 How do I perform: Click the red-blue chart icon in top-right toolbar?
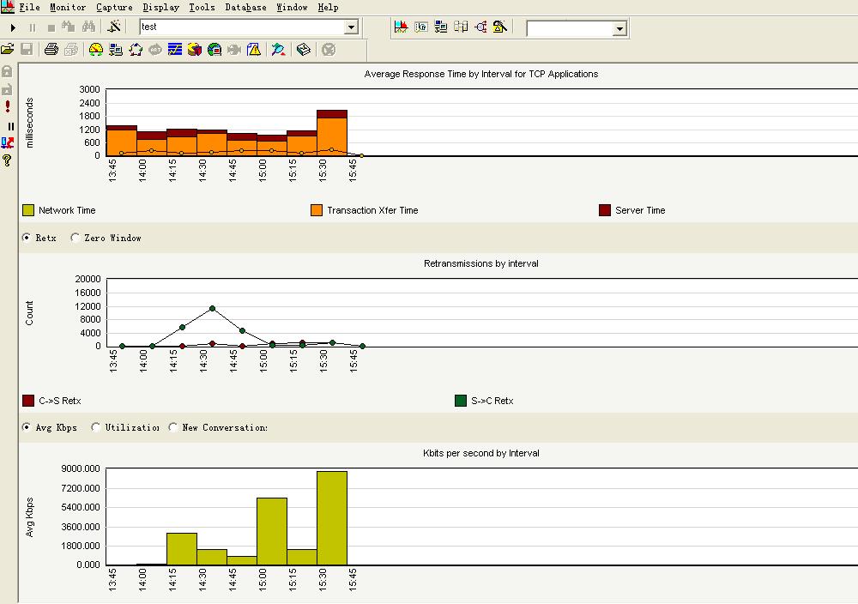pyautogui.click(x=401, y=27)
